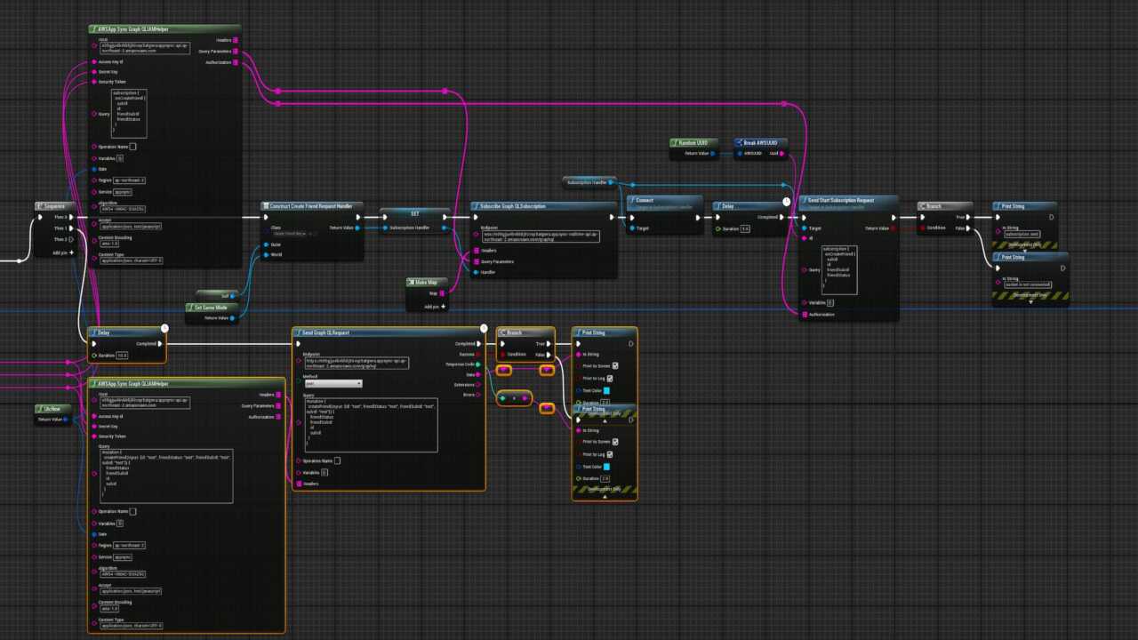Click the Endpoint field on Send Graph QL Request
Image resolution: width=1138 pixels, height=640 pixels.
[356, 363]
